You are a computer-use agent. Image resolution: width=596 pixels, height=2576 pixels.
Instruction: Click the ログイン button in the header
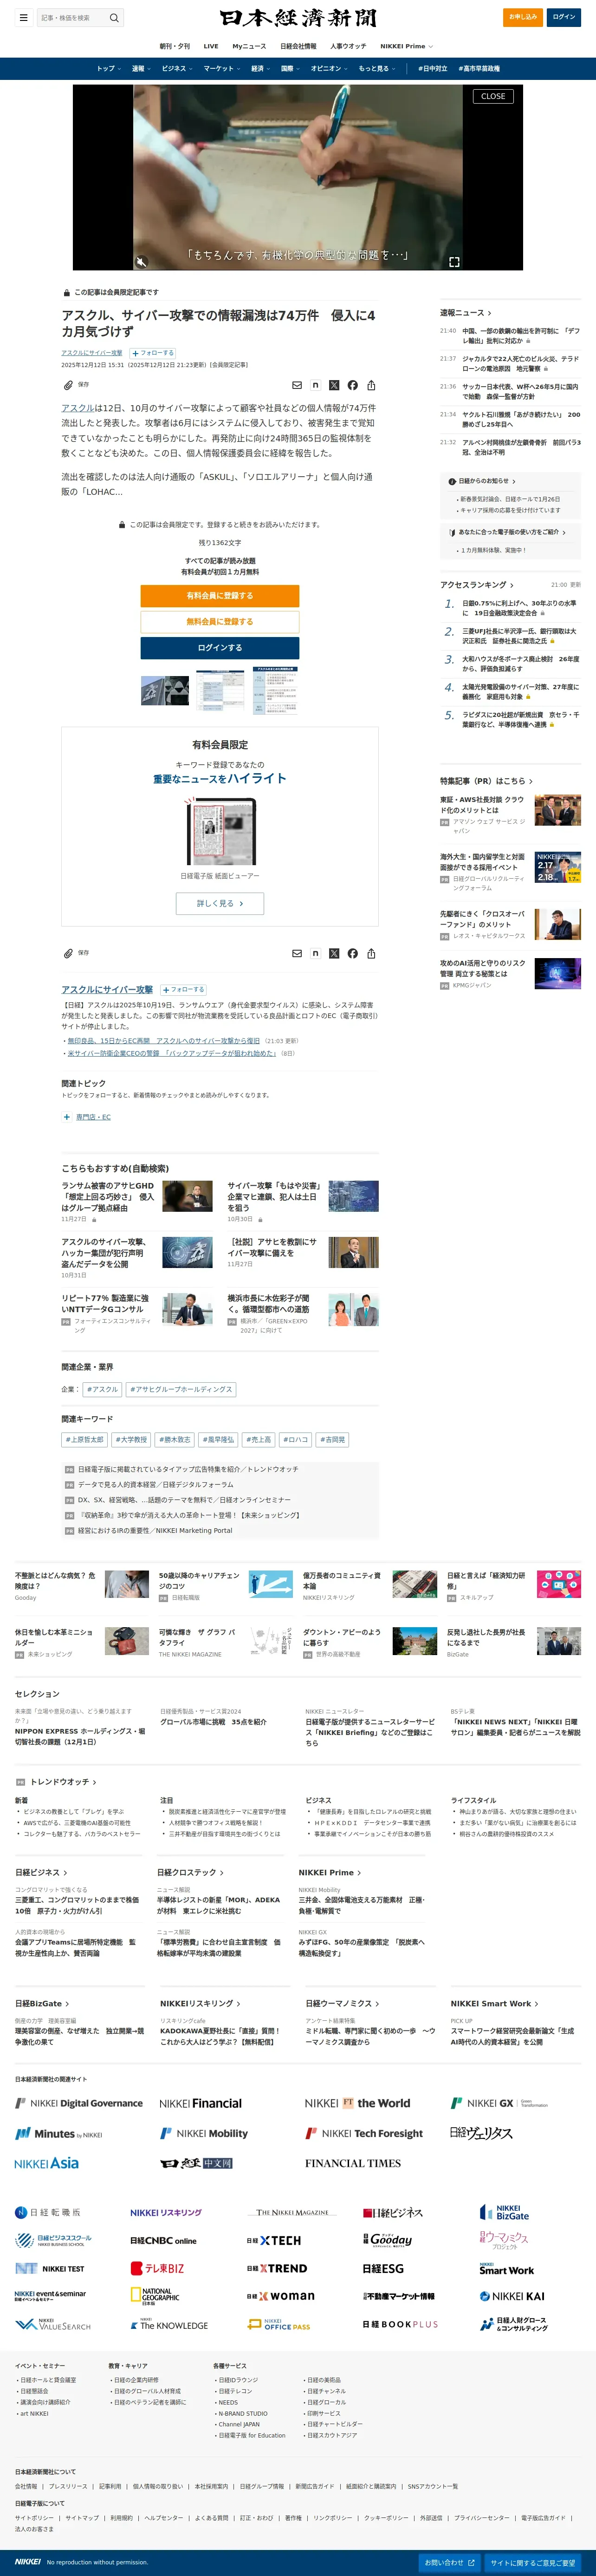click(564, 17)
